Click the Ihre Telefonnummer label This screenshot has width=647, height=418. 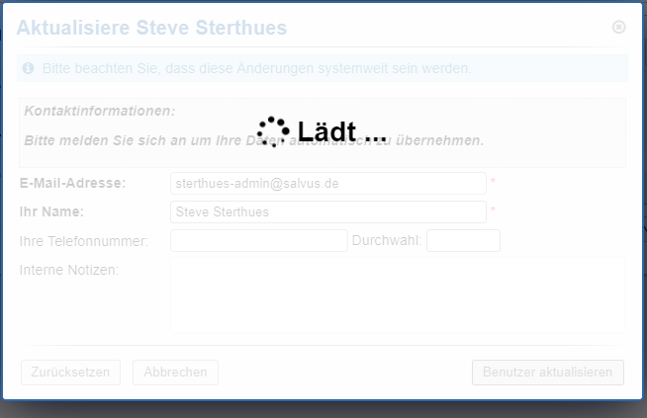click(x=84, y=241)
